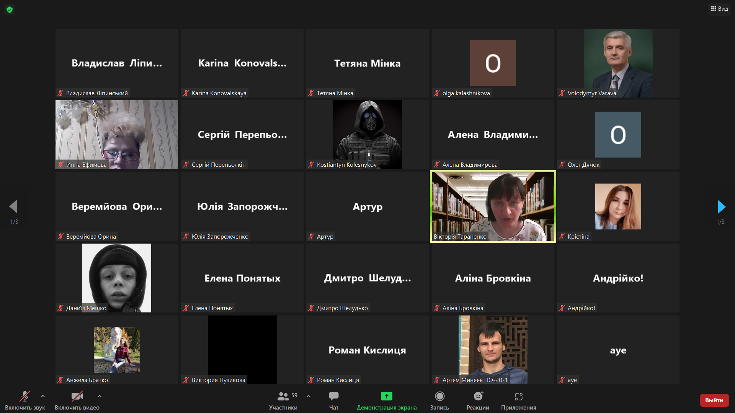
Task: Select Виктория Пузикова's black tile
Action: click(242, 350)
